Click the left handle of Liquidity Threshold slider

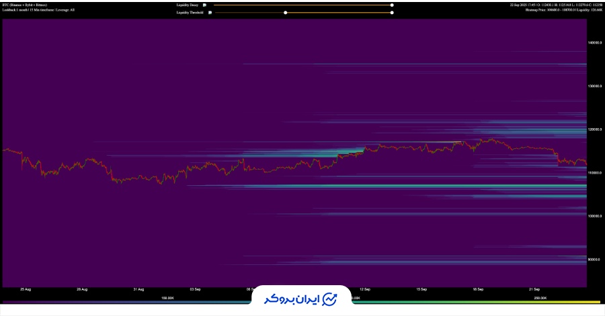coord(286,12)
